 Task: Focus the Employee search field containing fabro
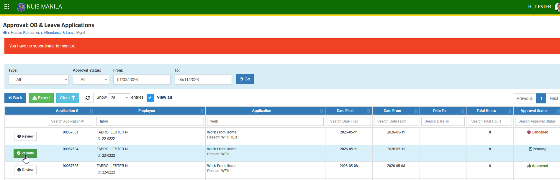150,121
